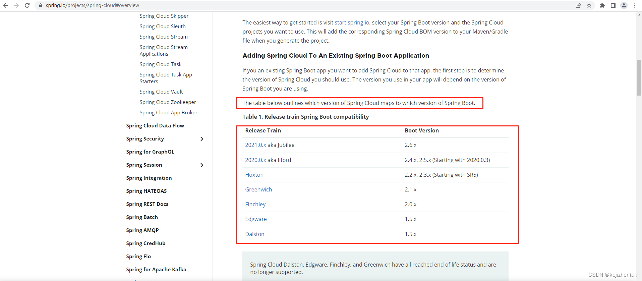Select Spring for Apache Kafka project
The height and width of the screenshot is (281, 642).
156,270
